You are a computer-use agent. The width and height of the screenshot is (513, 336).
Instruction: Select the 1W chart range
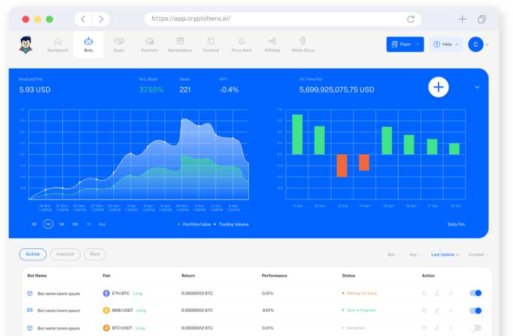click(x=48, y=224)
